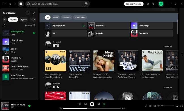Connect to a device icon
Viewport: 184px width, 111px height.
pyautogui.click(x=155, y=106)
